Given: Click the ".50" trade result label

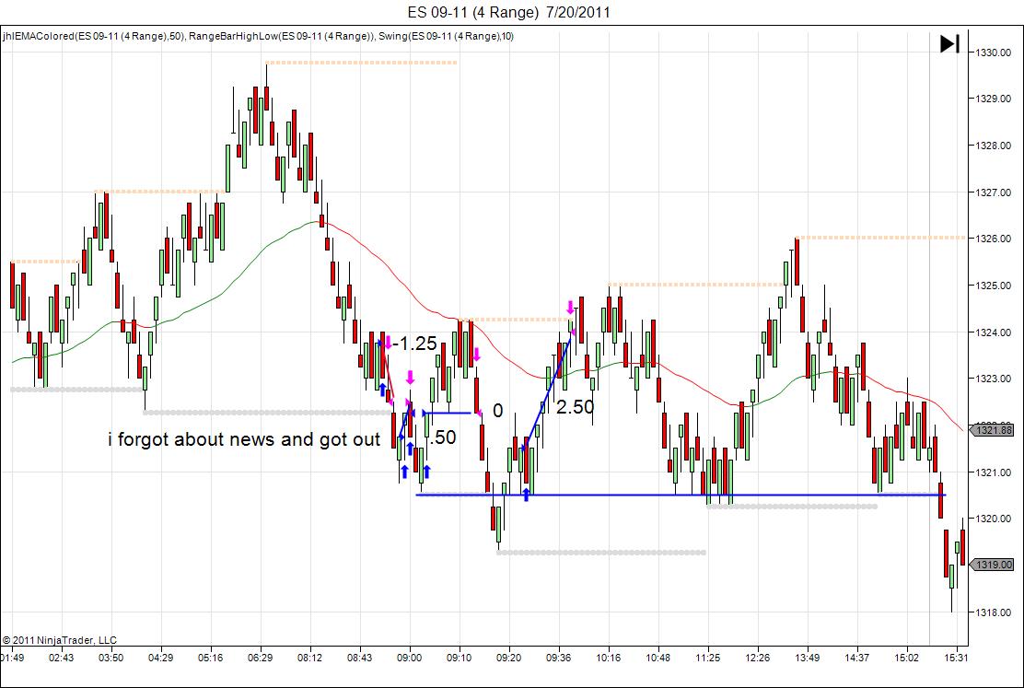Looking at the screenshot, I should click(444, 437).
